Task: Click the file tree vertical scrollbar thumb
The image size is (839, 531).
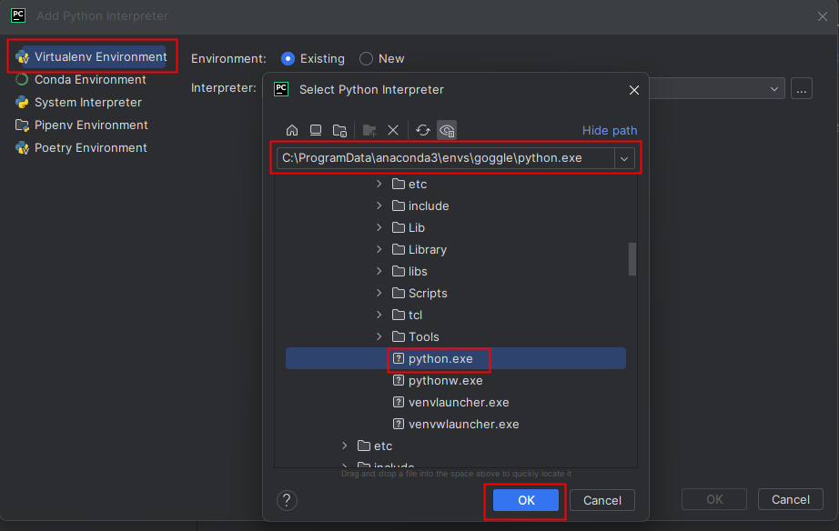Action: click(x=632, y=259)
